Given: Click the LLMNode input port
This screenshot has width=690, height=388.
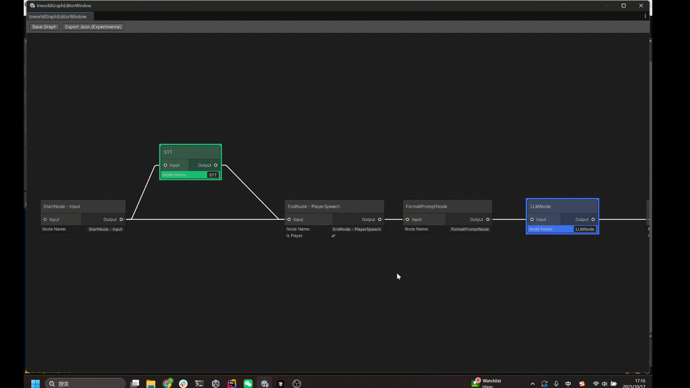Looking at the screenshot, I should pos(532,220).
